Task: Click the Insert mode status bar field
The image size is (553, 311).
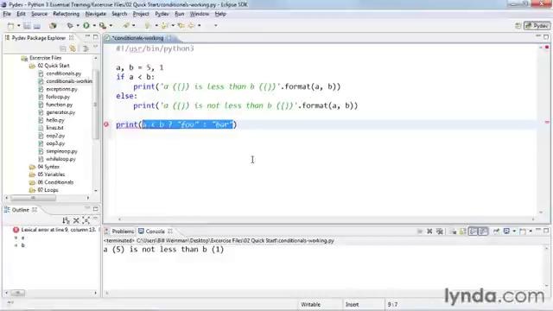Action: tap(352, 304)
